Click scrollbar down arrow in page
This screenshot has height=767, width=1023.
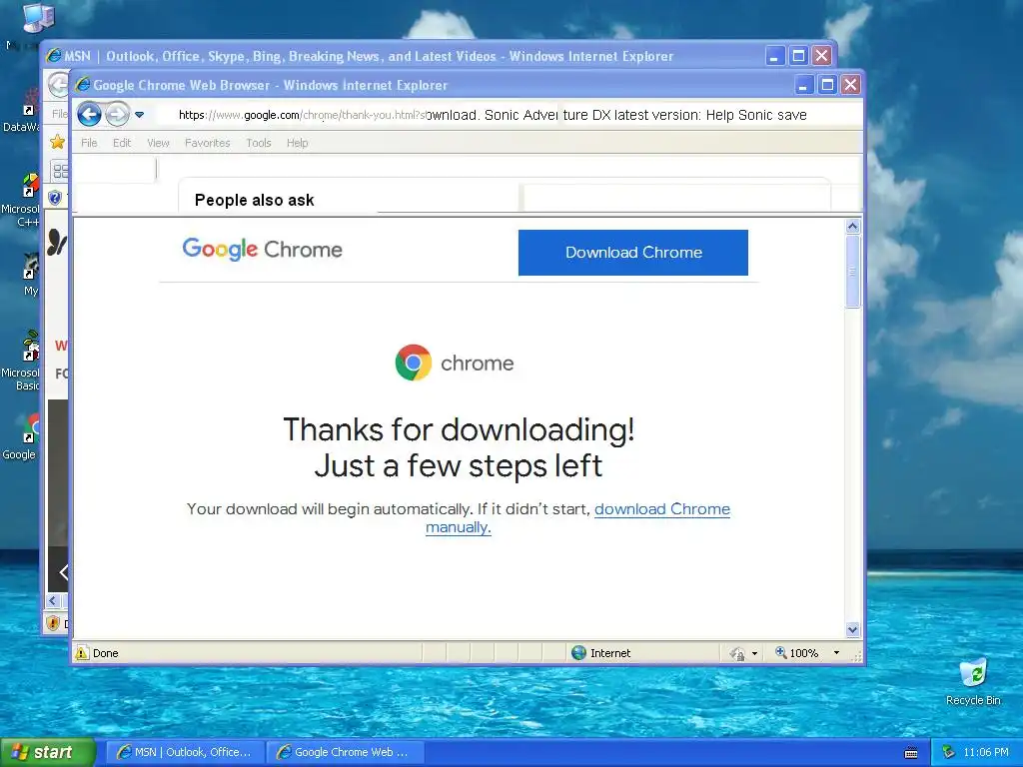pyautogui.click(x=853, y=629)
